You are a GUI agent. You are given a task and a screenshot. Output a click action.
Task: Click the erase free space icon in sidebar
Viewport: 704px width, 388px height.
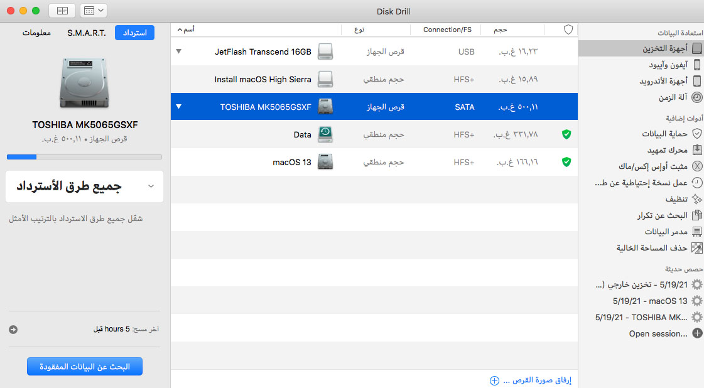point(697,247)
